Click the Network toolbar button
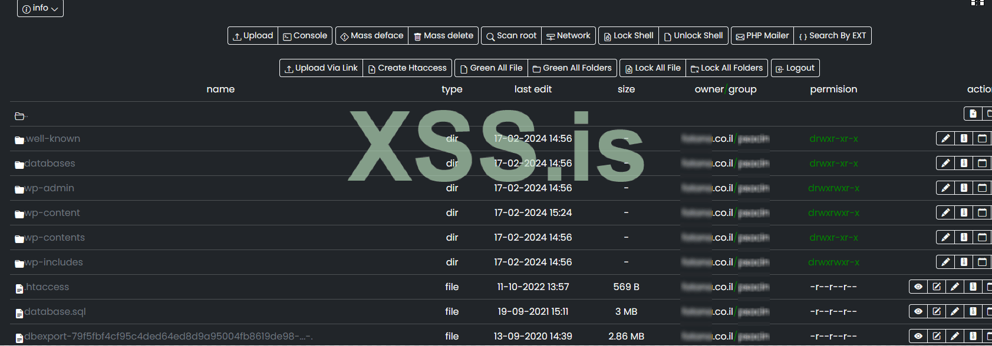Screen dimensions: 992x346 point(568,36)
